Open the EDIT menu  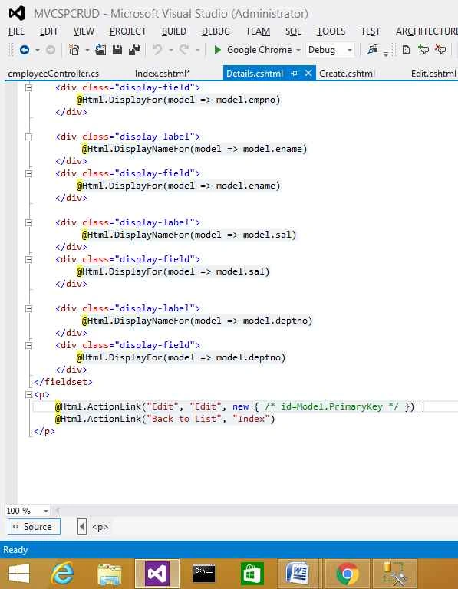click(49, 31)
